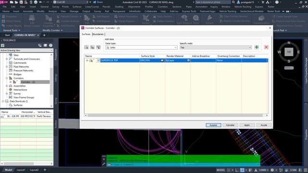Screen dimensions: 308x173
Task: Toggle the MODEL space button in the status bar
Action: 220,170
